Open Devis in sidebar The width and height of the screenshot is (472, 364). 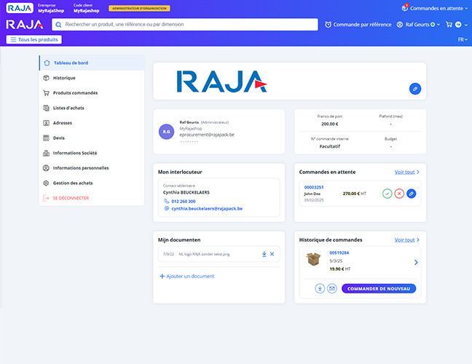(x=92, y=138)
